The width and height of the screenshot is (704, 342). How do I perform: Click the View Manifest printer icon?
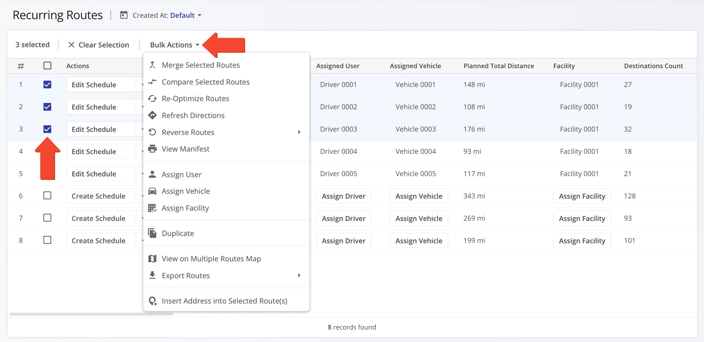(x=152, y=149)
